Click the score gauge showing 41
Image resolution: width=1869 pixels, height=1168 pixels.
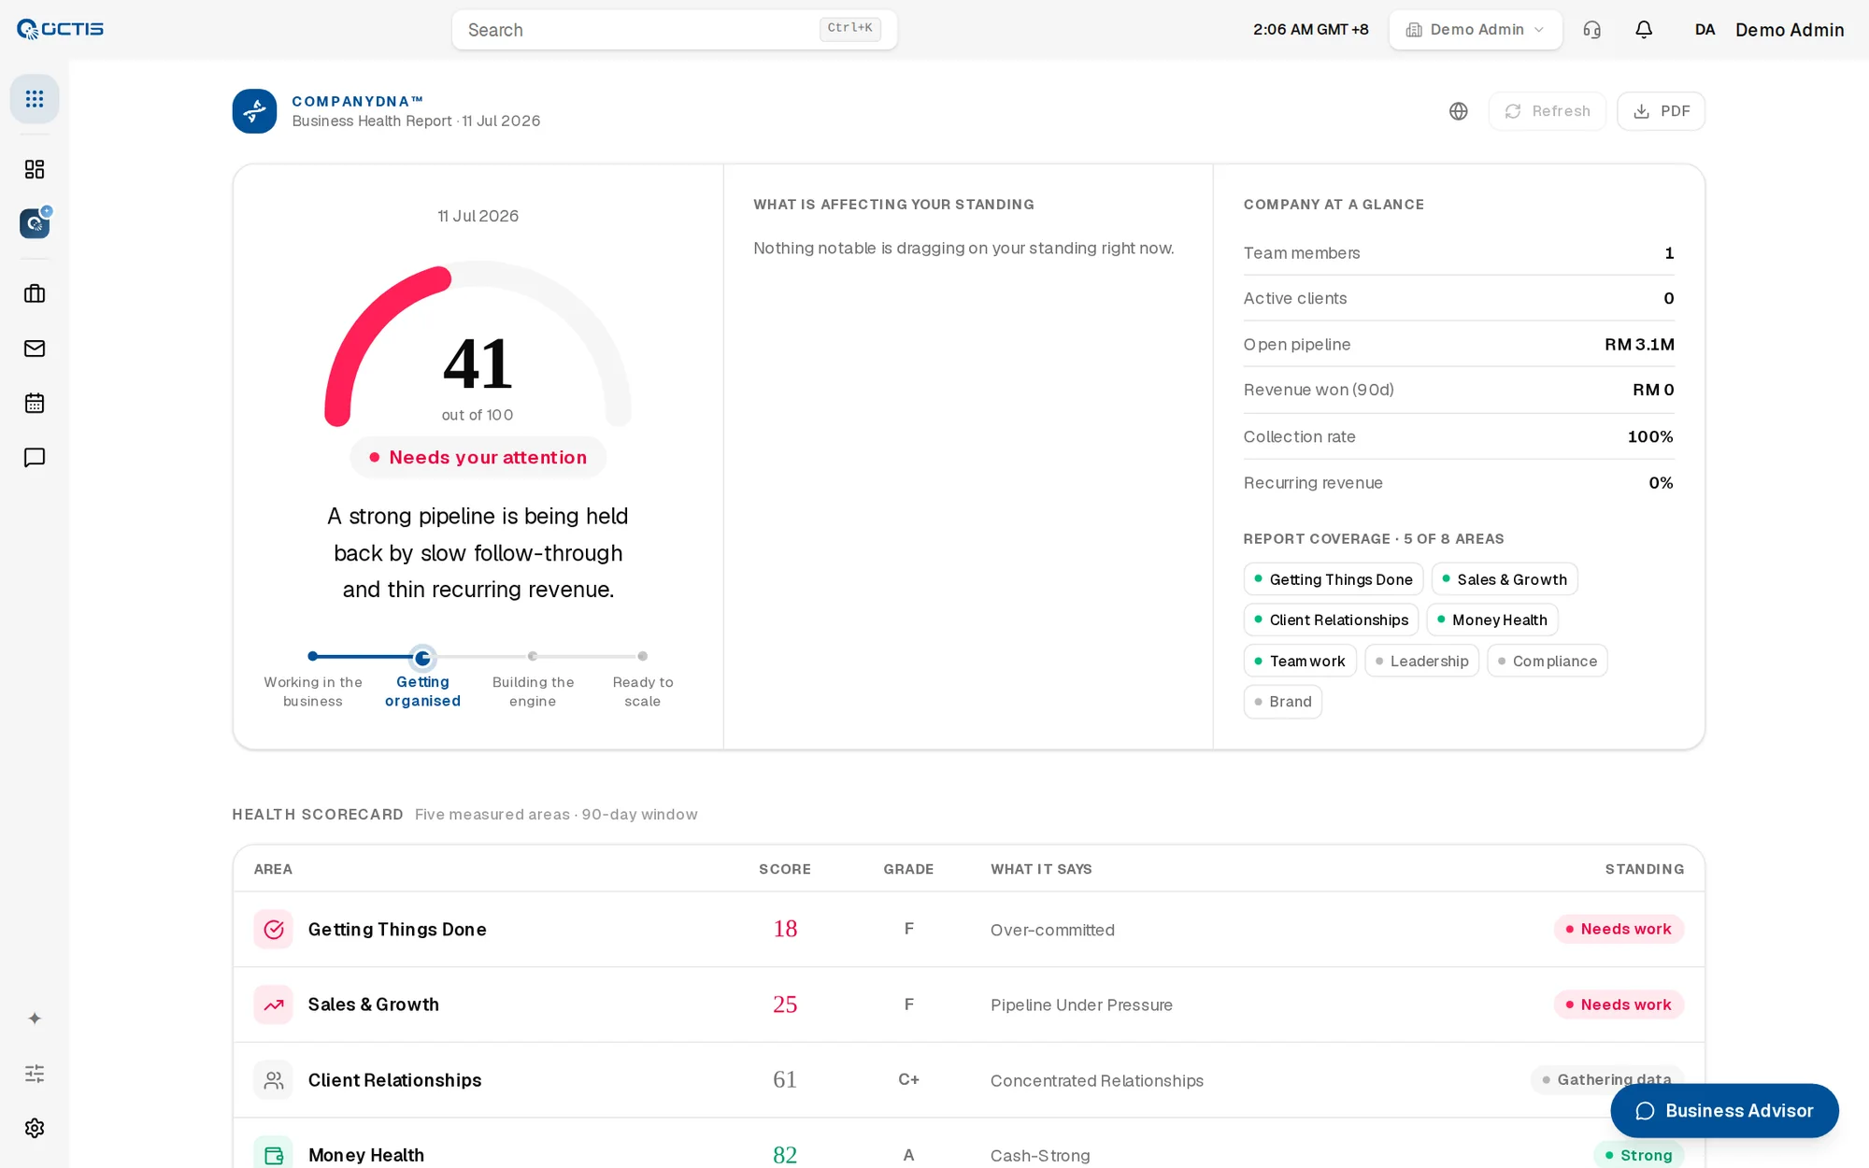pyautogui.click(x=478, y=346)
